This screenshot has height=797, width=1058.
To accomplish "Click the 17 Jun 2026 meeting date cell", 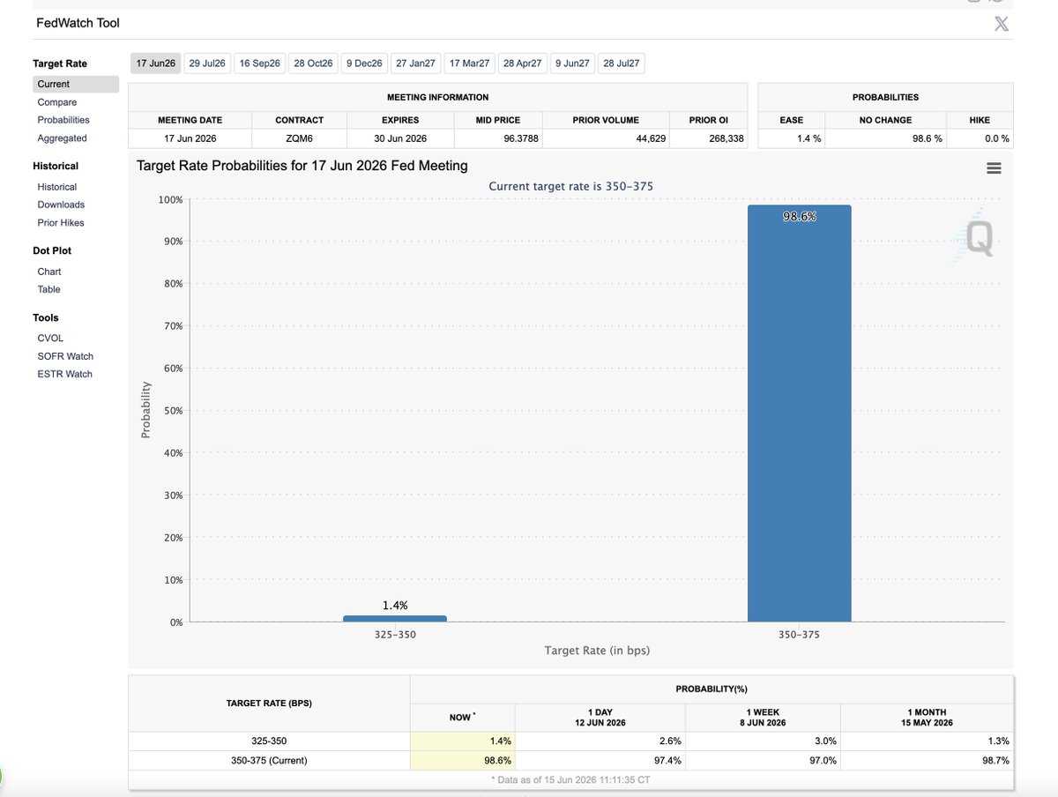I will point(190,138).
